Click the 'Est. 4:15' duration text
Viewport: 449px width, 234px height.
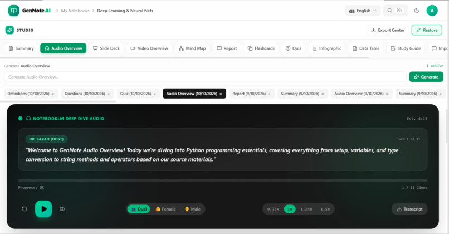417,118
